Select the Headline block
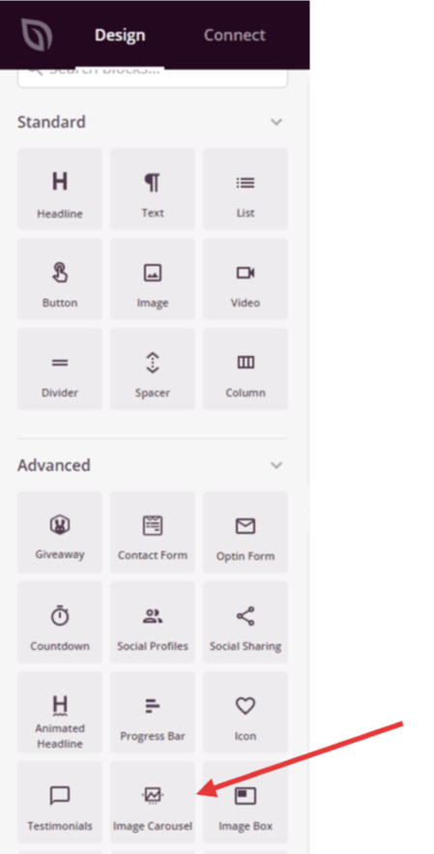Screen dimensions: 434x854 pos(60,189)
